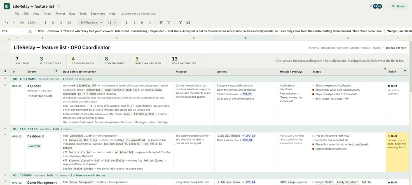The width and height of the screenshot is (412, 185).
Task: Show the +2 additional collaborators
Action: click(371, 6)
